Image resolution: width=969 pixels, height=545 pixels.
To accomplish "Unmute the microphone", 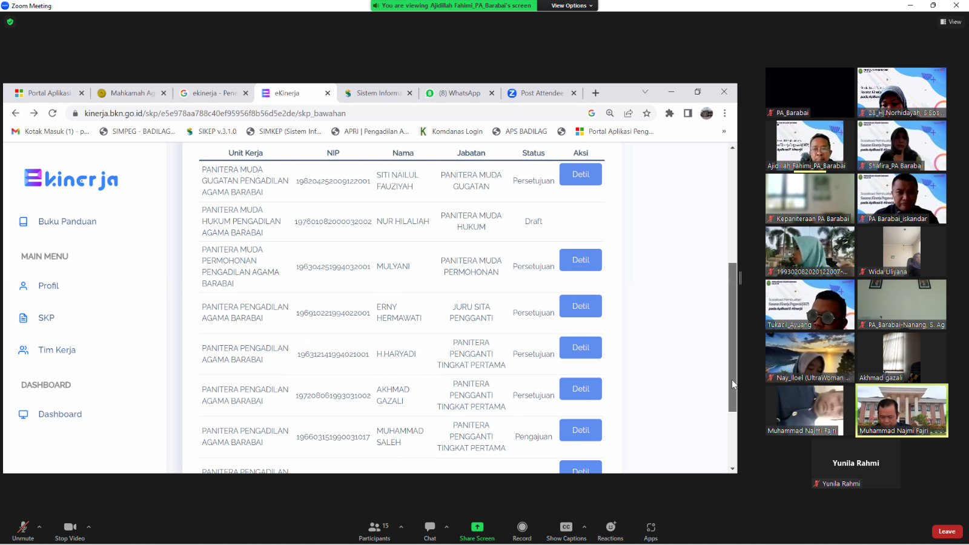I will (x=23, y=527).
